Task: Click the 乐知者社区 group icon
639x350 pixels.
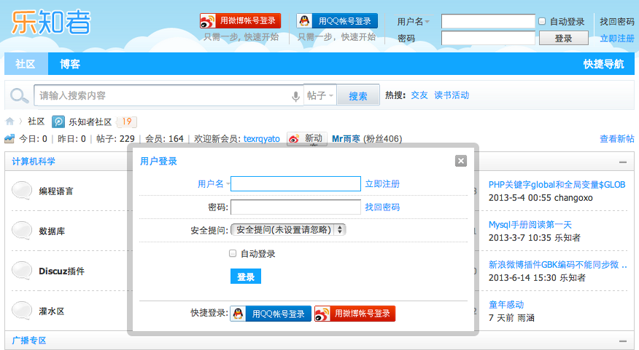Action: point(58,122)
